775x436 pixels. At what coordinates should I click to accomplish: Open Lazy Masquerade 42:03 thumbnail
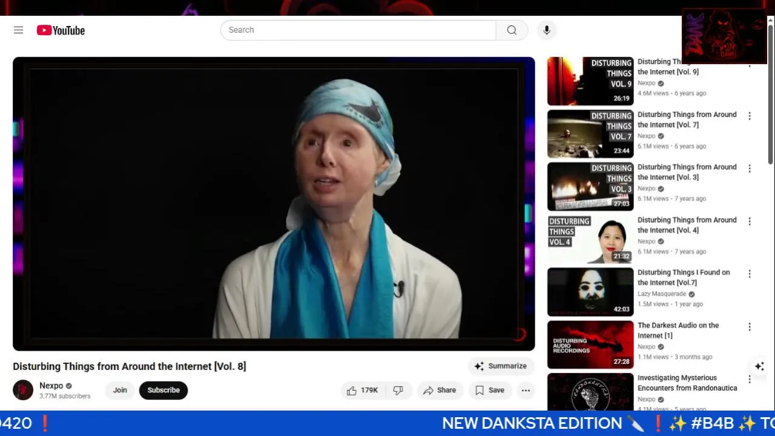click(x=590, y=292)
